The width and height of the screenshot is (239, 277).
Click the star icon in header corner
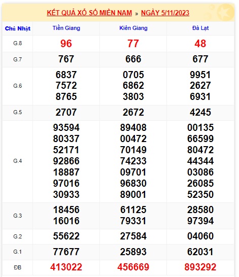pyautogui.click(x=225, y=12)
